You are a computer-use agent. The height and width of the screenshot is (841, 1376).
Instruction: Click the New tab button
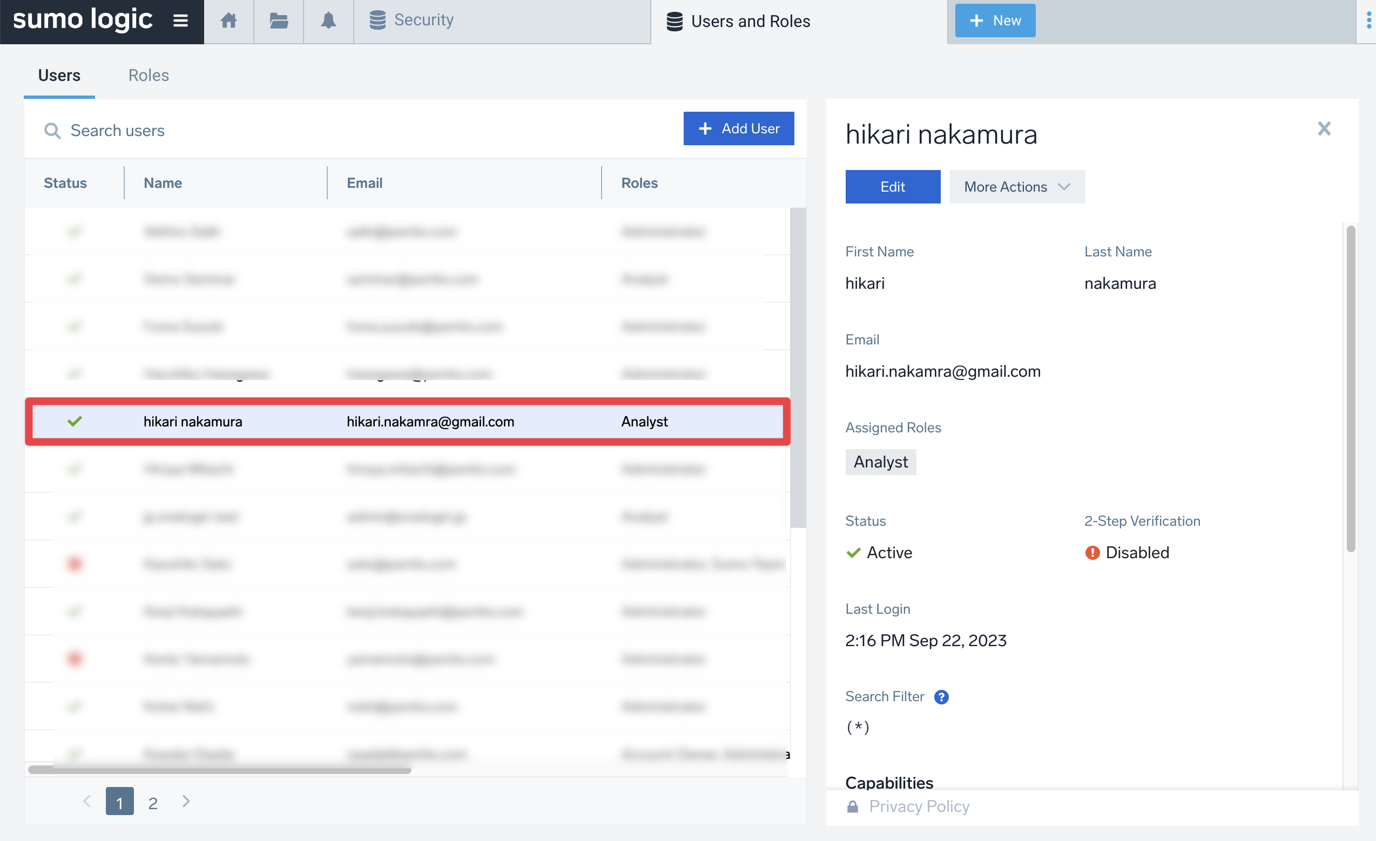[995, 21]
